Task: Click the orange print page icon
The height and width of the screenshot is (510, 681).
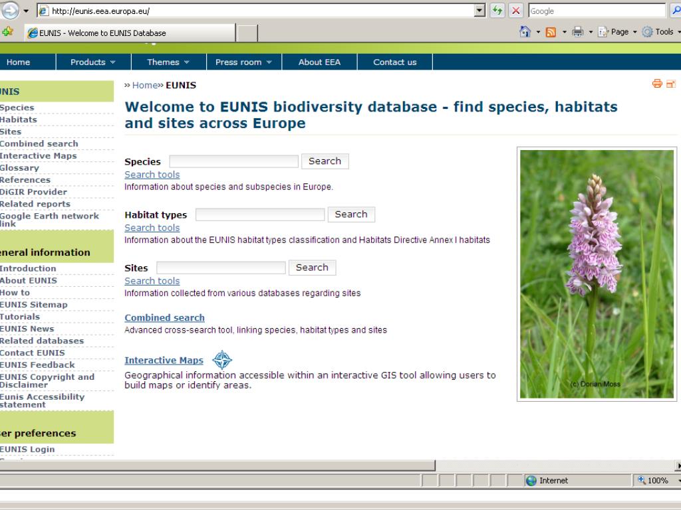Action: pyautogui.click(x=657, y=84)
